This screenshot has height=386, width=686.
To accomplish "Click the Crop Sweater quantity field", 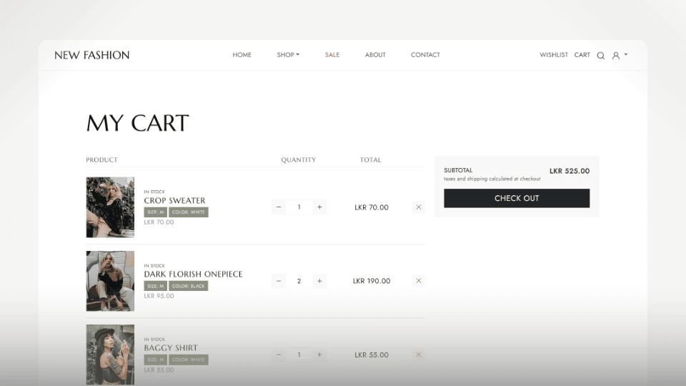I will (x=299, y=207).
